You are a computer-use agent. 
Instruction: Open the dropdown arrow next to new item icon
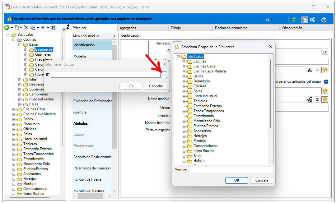click(x=21, y=28)
